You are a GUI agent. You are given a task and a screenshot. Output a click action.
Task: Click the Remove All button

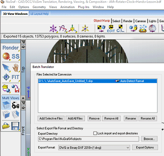pyautogui.click(x=111, y=118)
